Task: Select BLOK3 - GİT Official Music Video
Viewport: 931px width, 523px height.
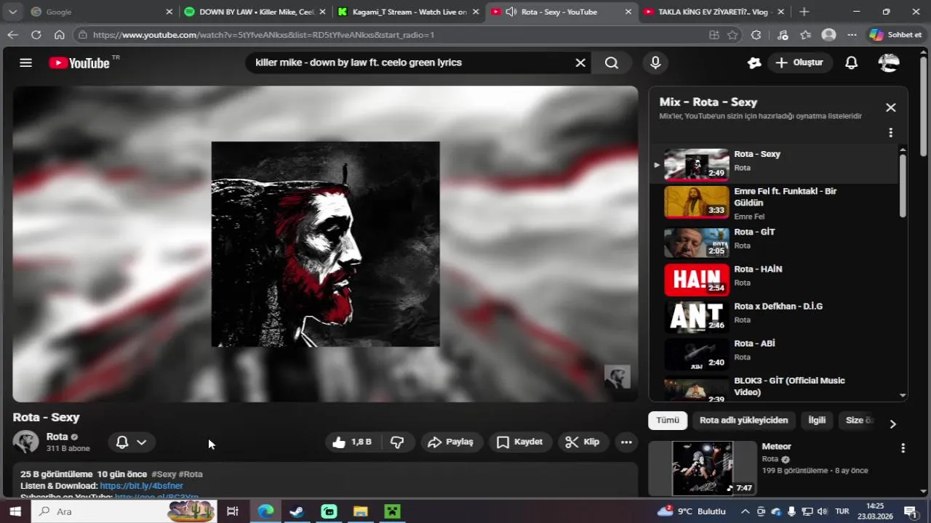Action: [x=775, y=388]
